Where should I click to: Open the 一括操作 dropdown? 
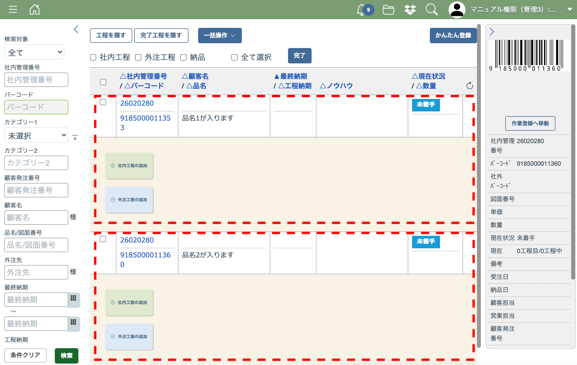220,36
